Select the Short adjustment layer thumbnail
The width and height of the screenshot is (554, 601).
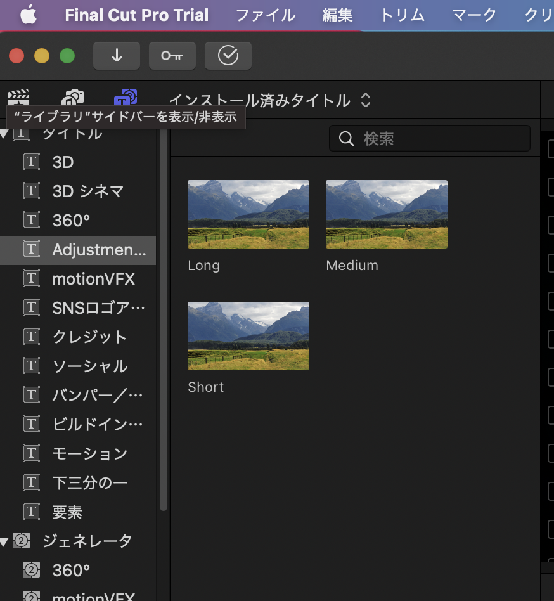[248, 336]
